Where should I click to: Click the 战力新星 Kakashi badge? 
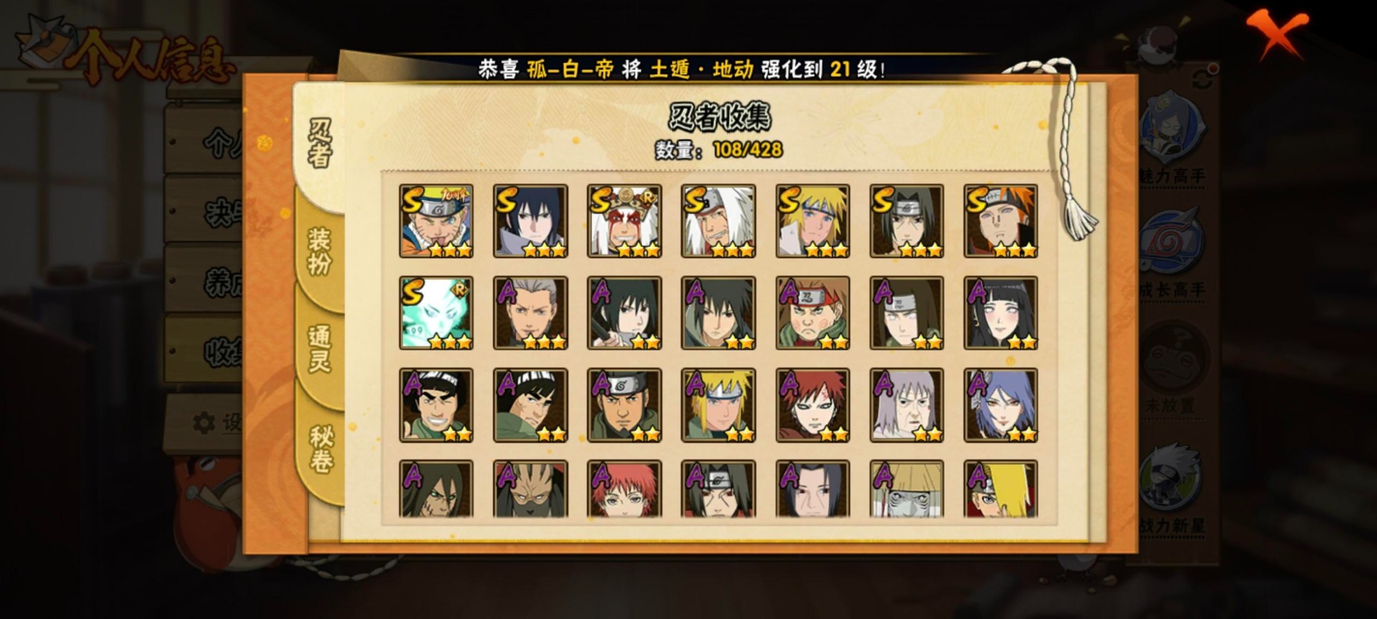pyautogui.click(x=1173, y=489)
